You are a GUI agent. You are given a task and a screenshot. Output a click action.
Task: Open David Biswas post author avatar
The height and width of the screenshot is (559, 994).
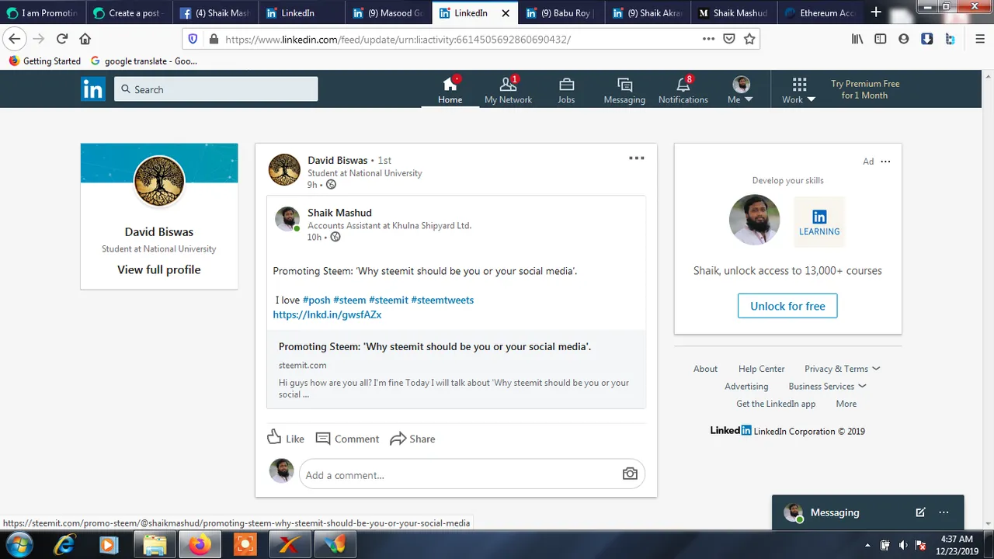coord(284,169)
